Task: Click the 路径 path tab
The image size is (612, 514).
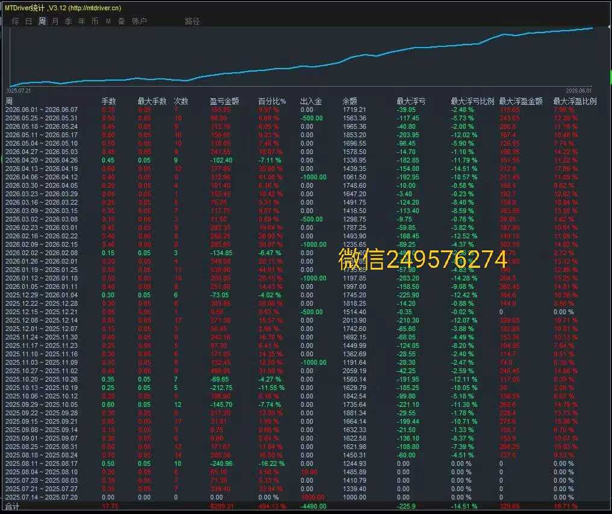Action: [x=192, y=21]
